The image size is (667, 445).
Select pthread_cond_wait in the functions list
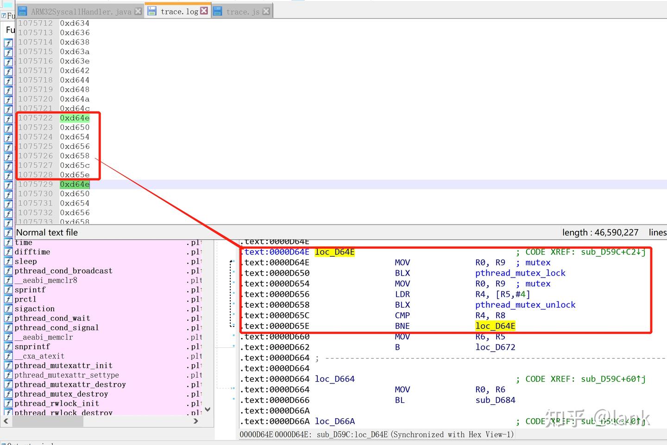click(x=52, y=318)
